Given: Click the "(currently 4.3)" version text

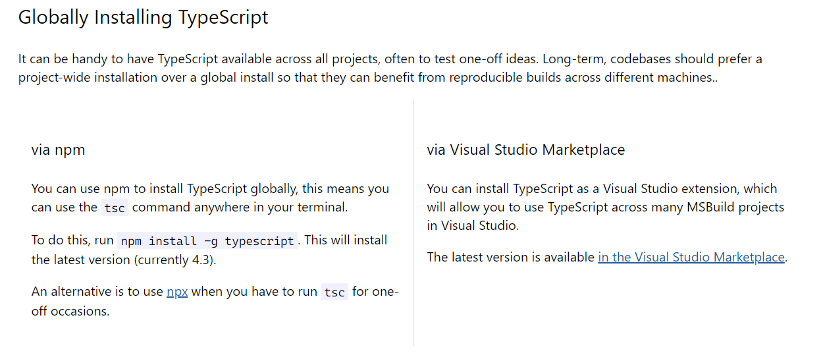Looking at the screenshot, I should (x=174, y=260).
